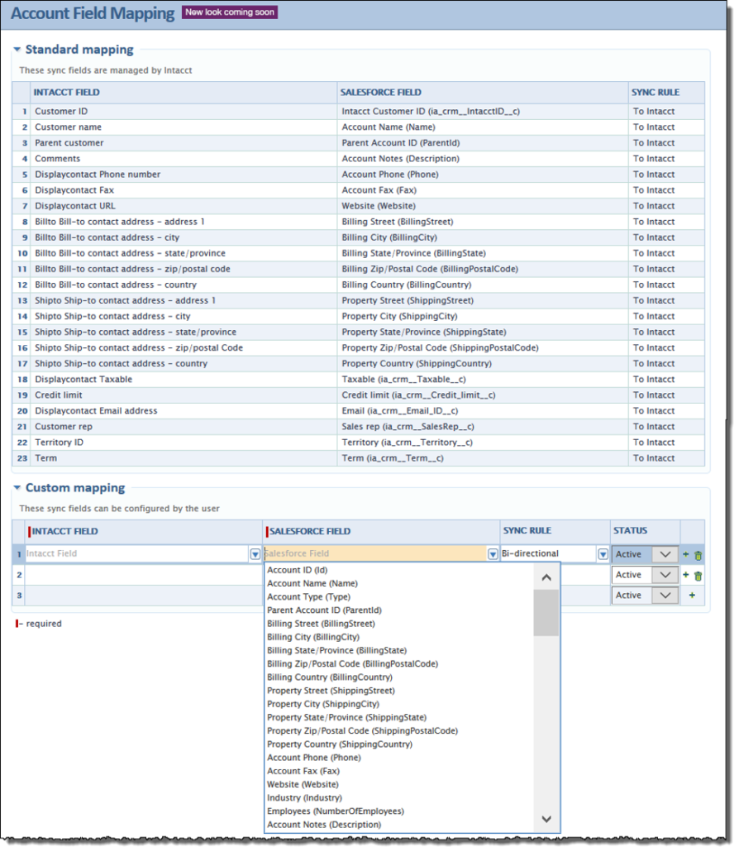Select Account Fax (Fax) in dropdown list
739x852 pixels.
click(x=303, y=771)
